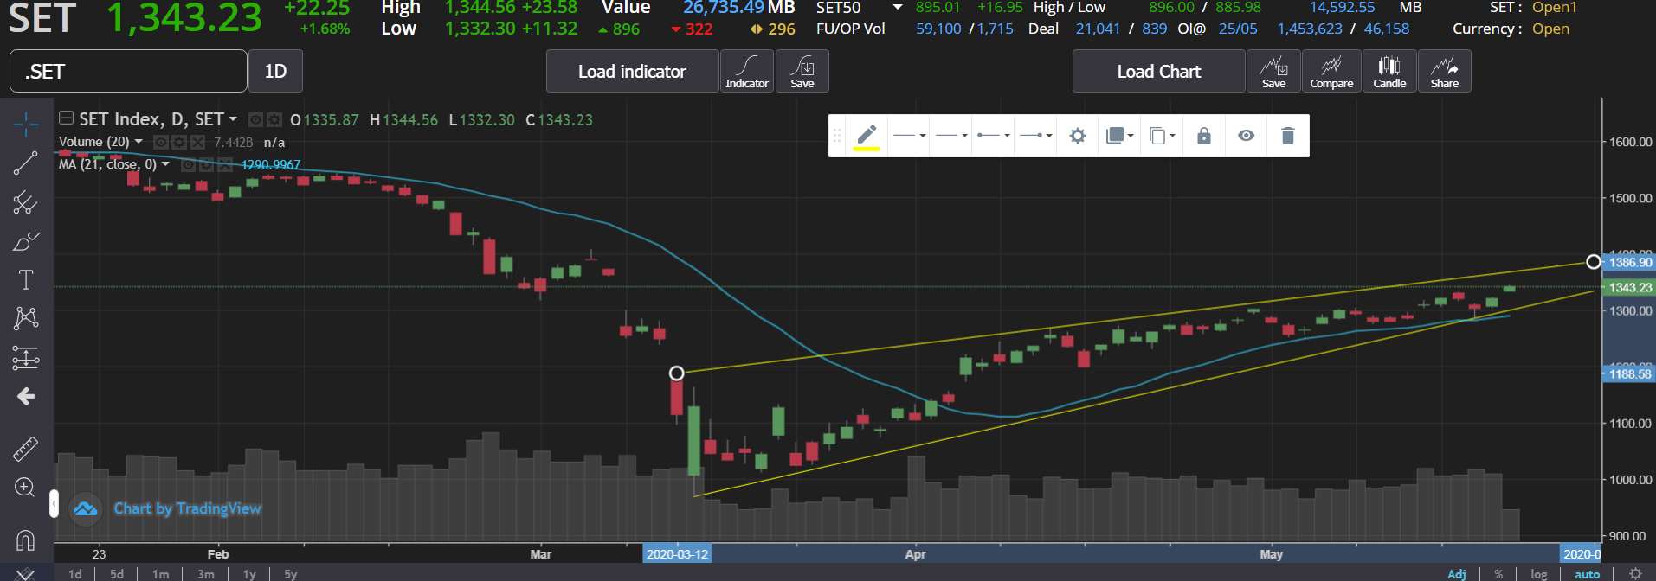Click the Load indicator button
The width and height of the screenshot is (1656, 581).
[632, 71]
